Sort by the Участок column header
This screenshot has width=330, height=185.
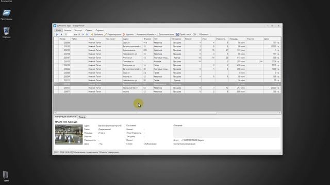coord(254,39)
